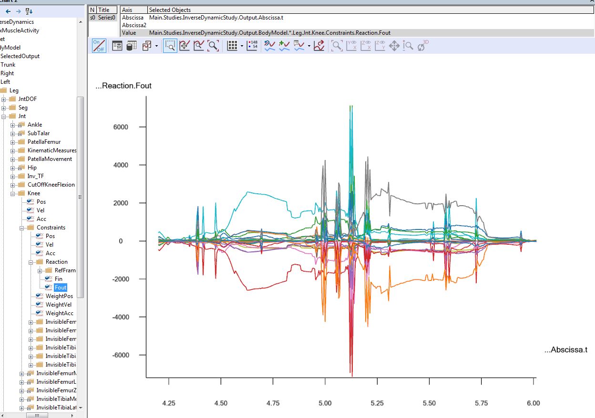Click the red arrow curve export icon
Image resolution: width=595 pixels, height=418 pixels.
319,46
